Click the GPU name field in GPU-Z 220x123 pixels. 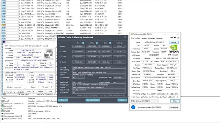154,42
